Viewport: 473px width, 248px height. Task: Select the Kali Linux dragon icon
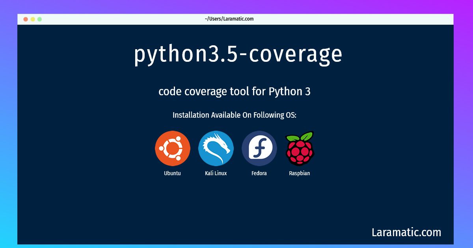[216, 148]
